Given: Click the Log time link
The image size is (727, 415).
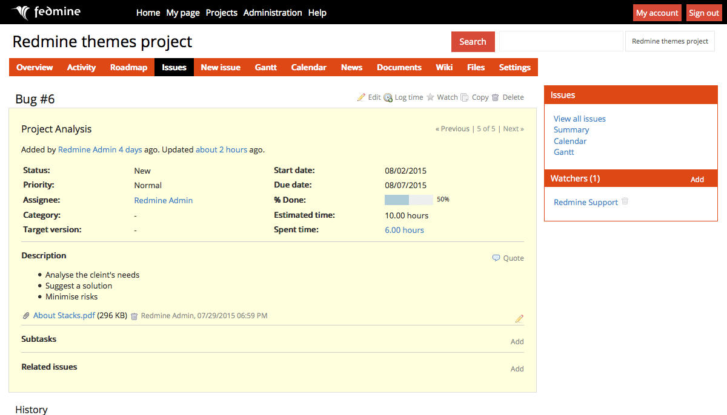Looking at the screenshot, I should [409, 97].
